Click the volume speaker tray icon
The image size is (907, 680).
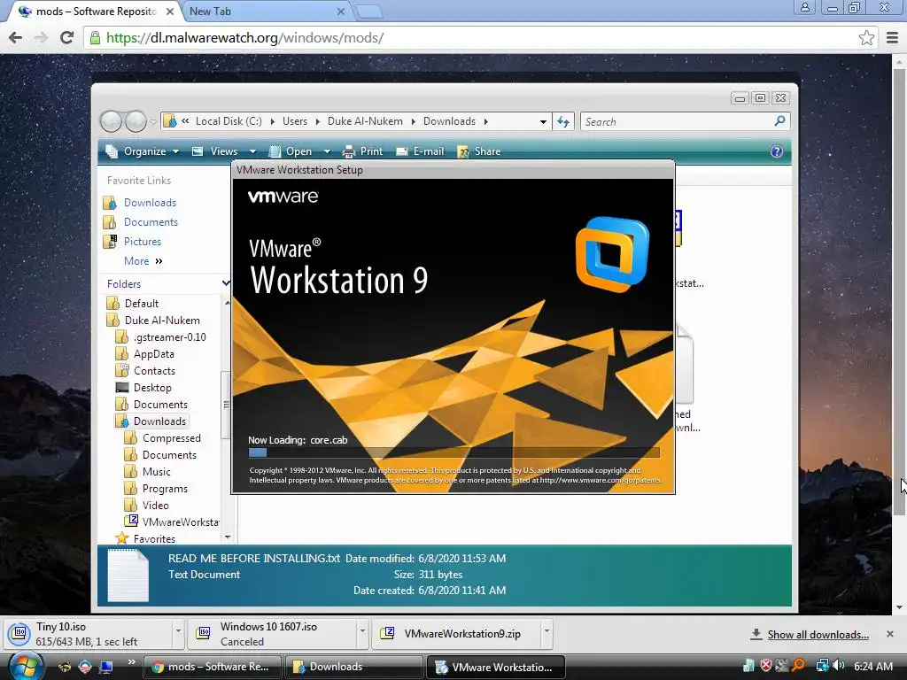(838, 666)
